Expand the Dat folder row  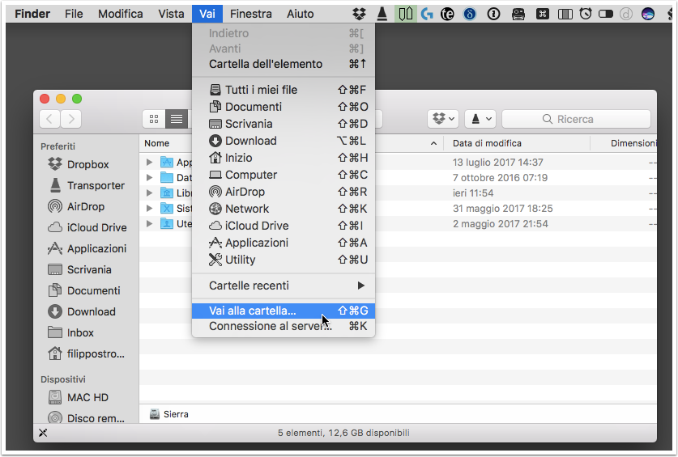(x=149, y=177)
